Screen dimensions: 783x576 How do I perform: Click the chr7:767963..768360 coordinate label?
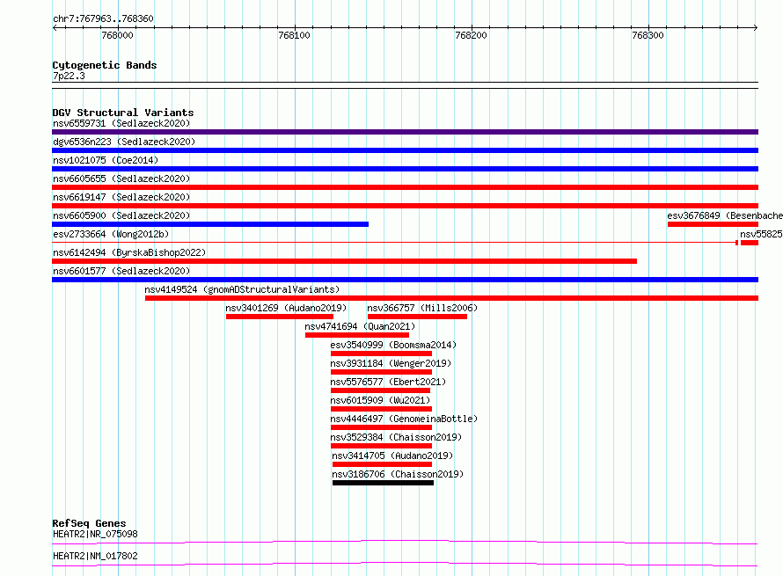click(103, 18)
